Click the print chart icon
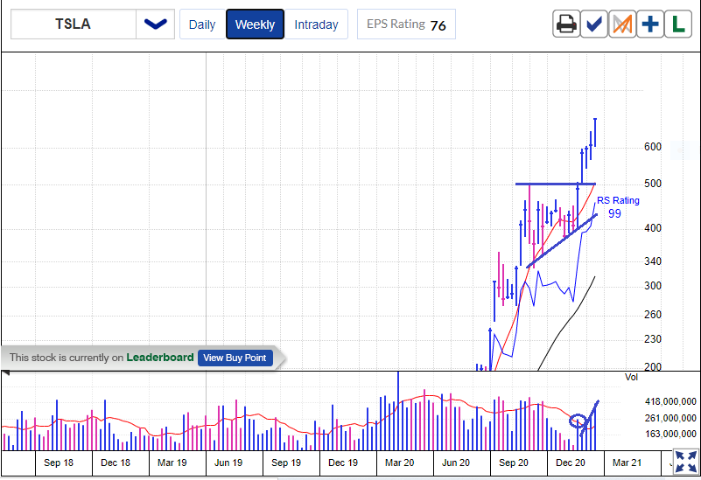This screenshot has width=701, height=480. pyautogui.click(x=566, y=24)
